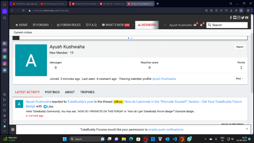Click the Facebook icon in header

pyautogui.click(x=231, y=17)
